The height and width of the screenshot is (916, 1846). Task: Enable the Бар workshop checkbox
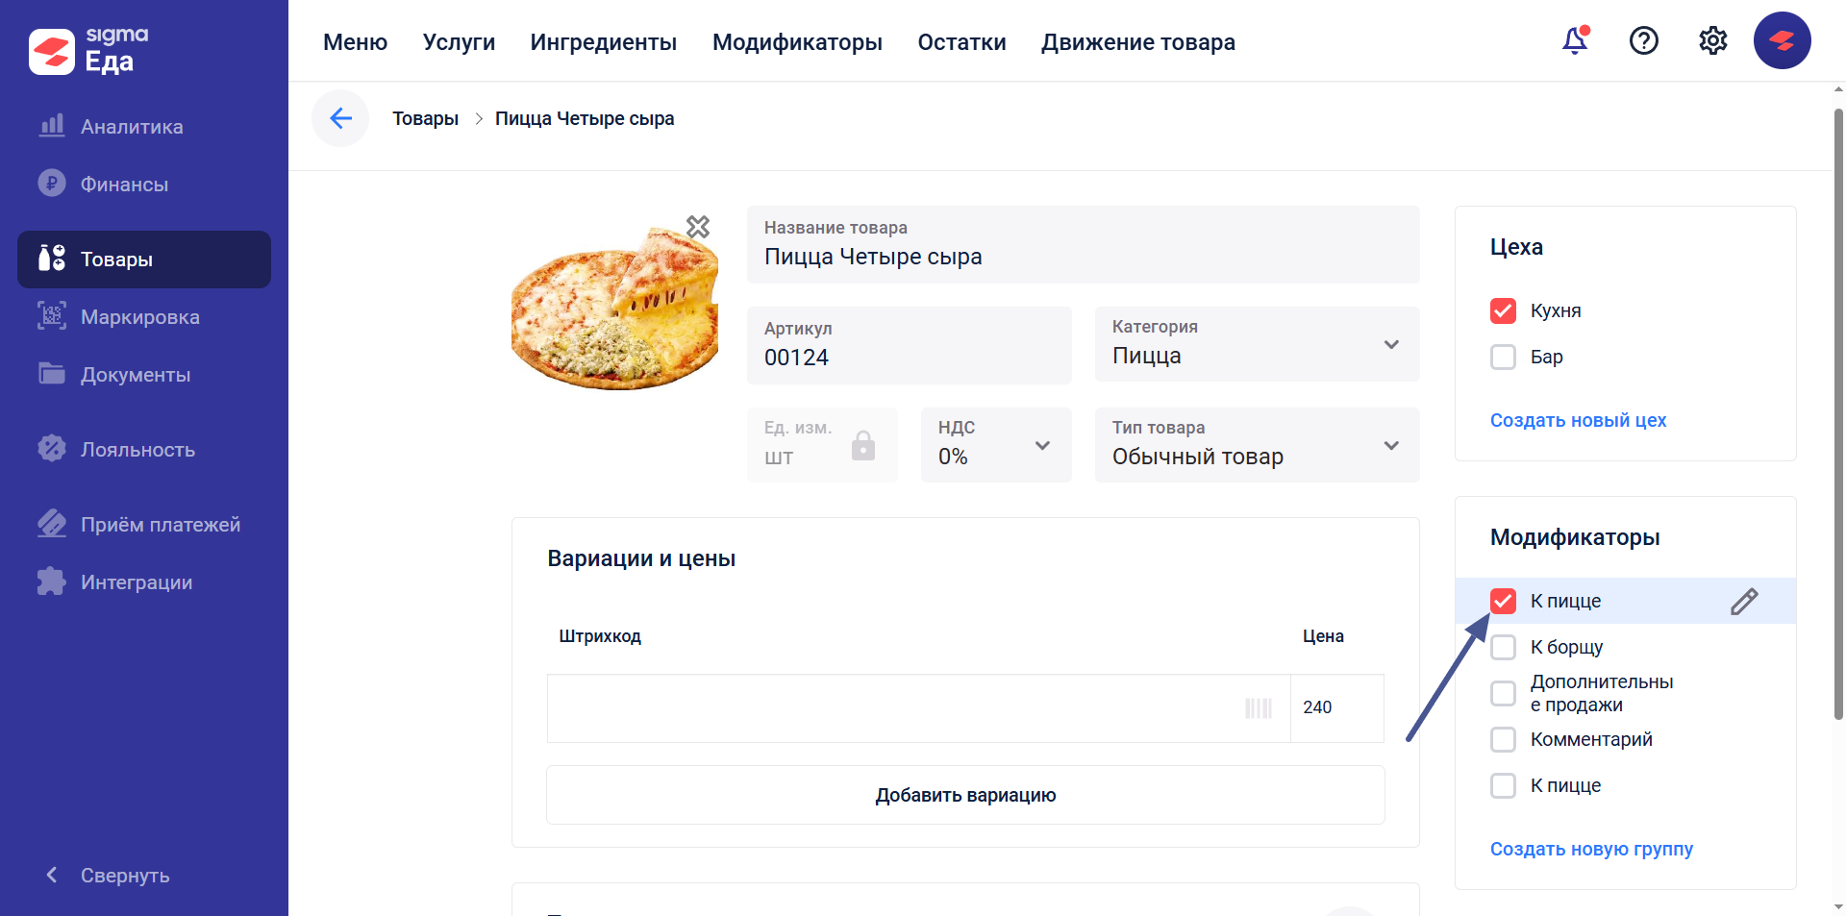point(1503,357)
